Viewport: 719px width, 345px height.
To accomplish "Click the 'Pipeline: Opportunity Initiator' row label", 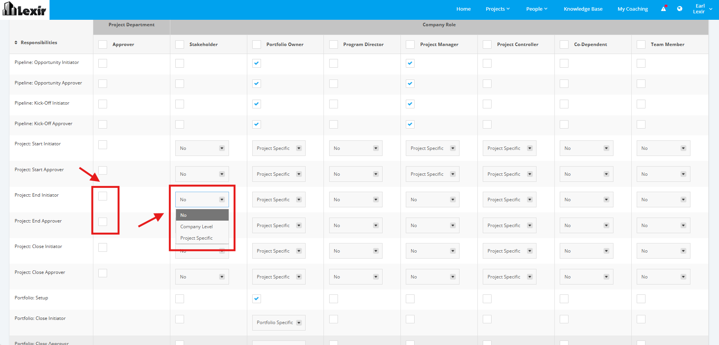I will tap(47, 62).
